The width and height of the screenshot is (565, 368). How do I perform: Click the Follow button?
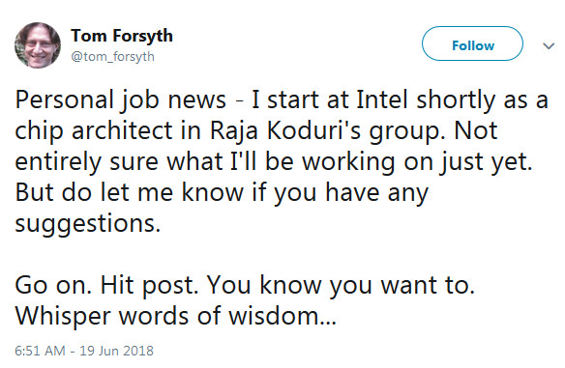tap(472, 43)
